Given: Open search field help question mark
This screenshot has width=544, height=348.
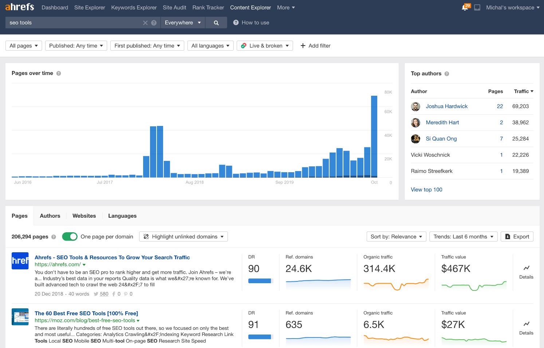Looking at the screenshot, I should pyautogui.click(x=154, y=23).
